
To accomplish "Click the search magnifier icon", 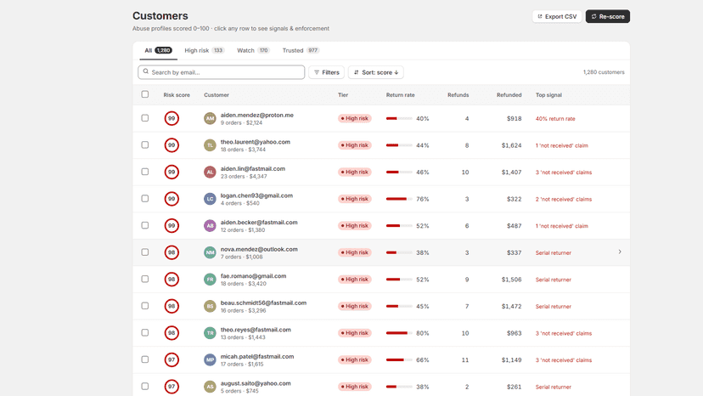I will (x=146, y=72).
